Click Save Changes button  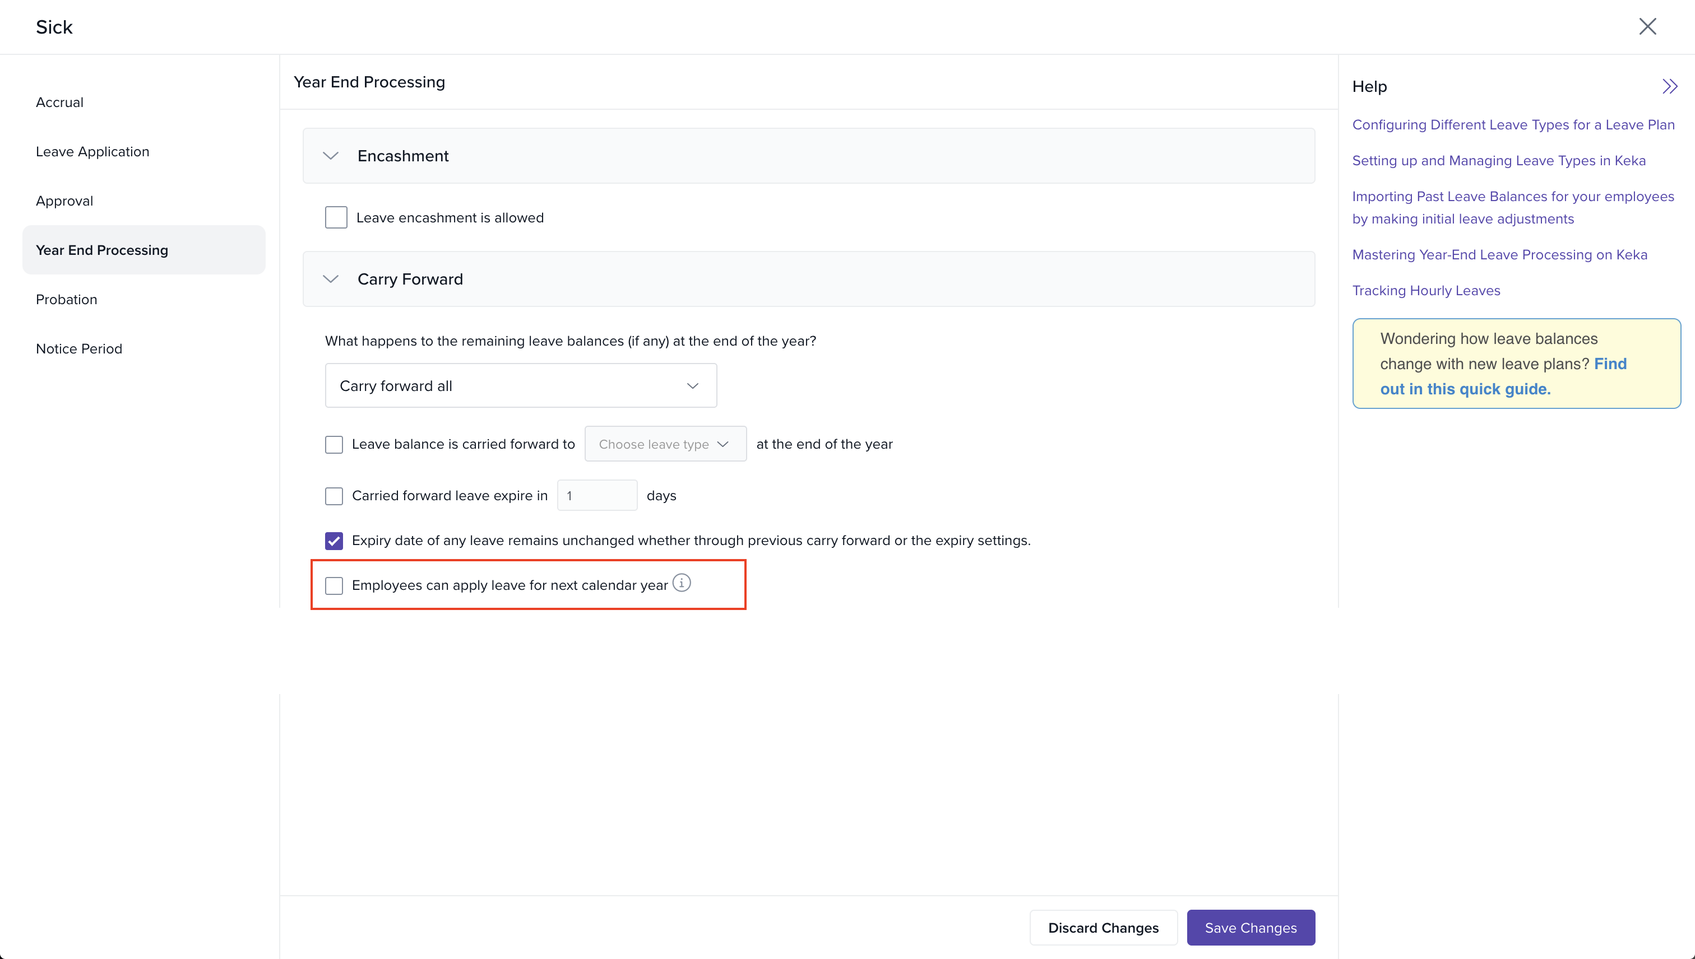[x=1250, y=928]
